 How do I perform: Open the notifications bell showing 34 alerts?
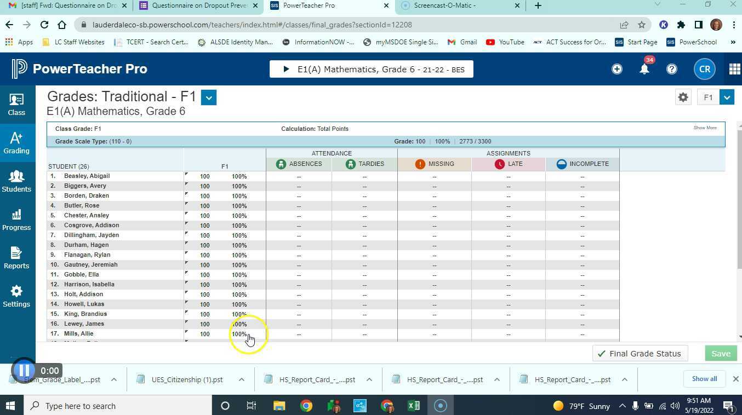[644, 69]
